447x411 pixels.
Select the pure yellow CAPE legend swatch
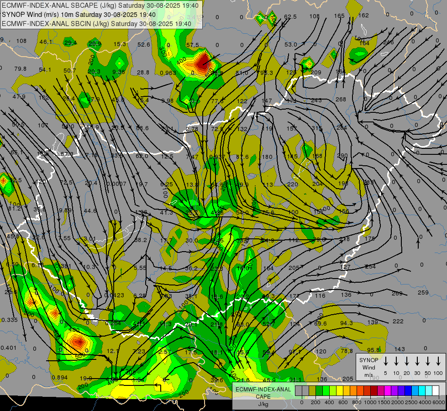click(x=340, y=391)
